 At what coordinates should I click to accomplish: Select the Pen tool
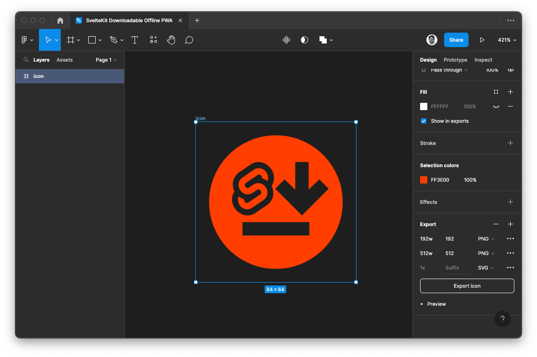pos(114,40)
